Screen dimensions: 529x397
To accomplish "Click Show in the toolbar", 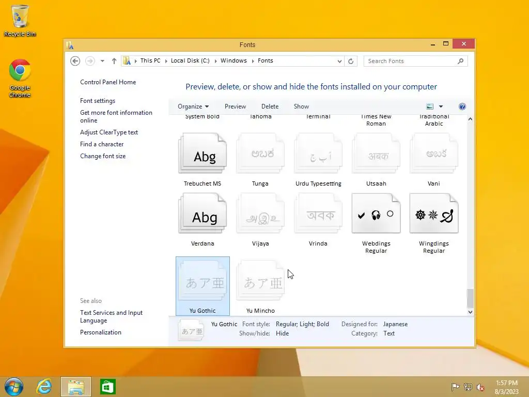I will 301,106.
